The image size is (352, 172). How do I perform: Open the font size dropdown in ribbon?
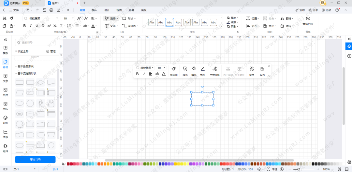click(72, 18)
